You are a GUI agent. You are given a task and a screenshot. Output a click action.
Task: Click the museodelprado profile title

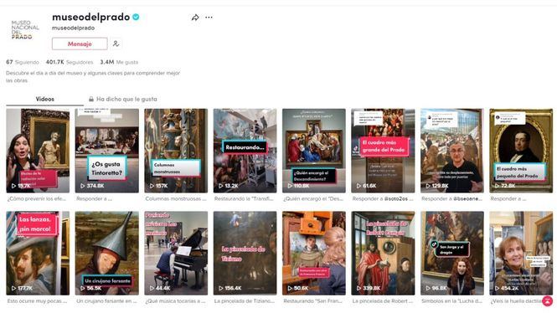91,17
